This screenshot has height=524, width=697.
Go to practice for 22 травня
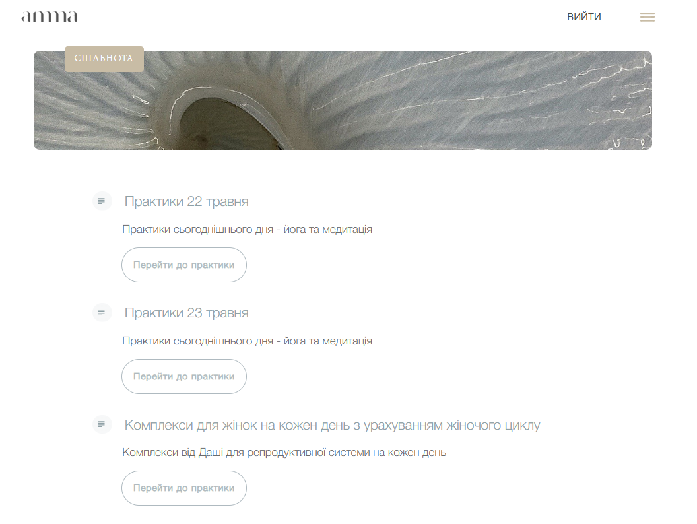(x=184, y=265)
